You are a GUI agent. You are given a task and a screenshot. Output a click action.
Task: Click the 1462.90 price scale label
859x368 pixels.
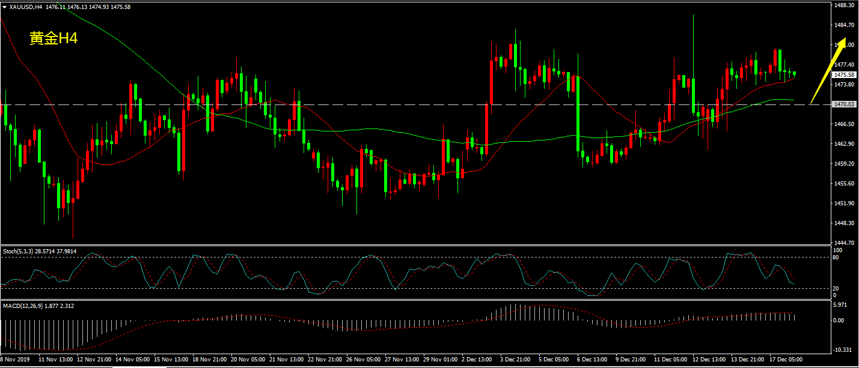(x=844, y=144)
